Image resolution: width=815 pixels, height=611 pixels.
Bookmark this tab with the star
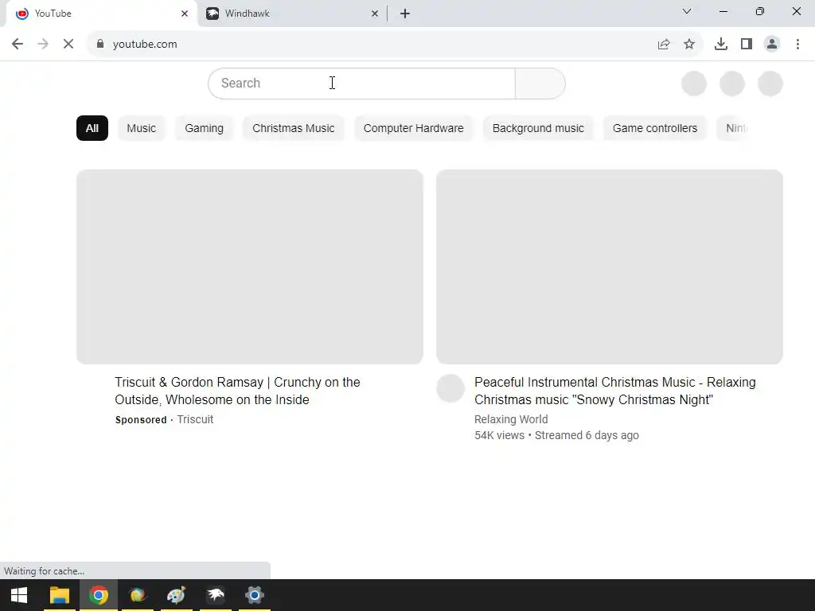[x=689, y=45]
